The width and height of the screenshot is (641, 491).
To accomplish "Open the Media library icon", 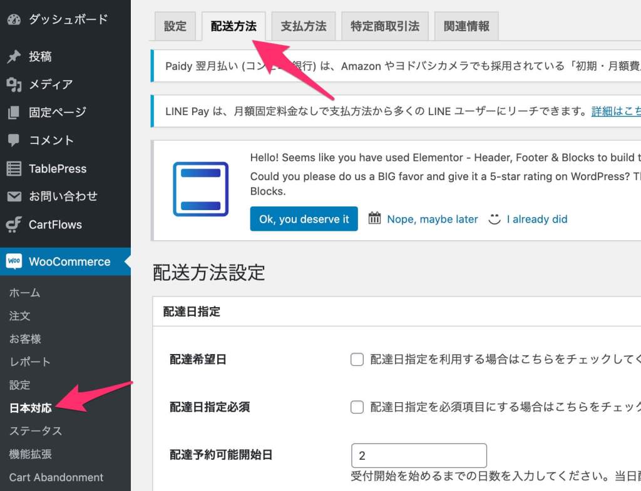I will coord(14,84).
